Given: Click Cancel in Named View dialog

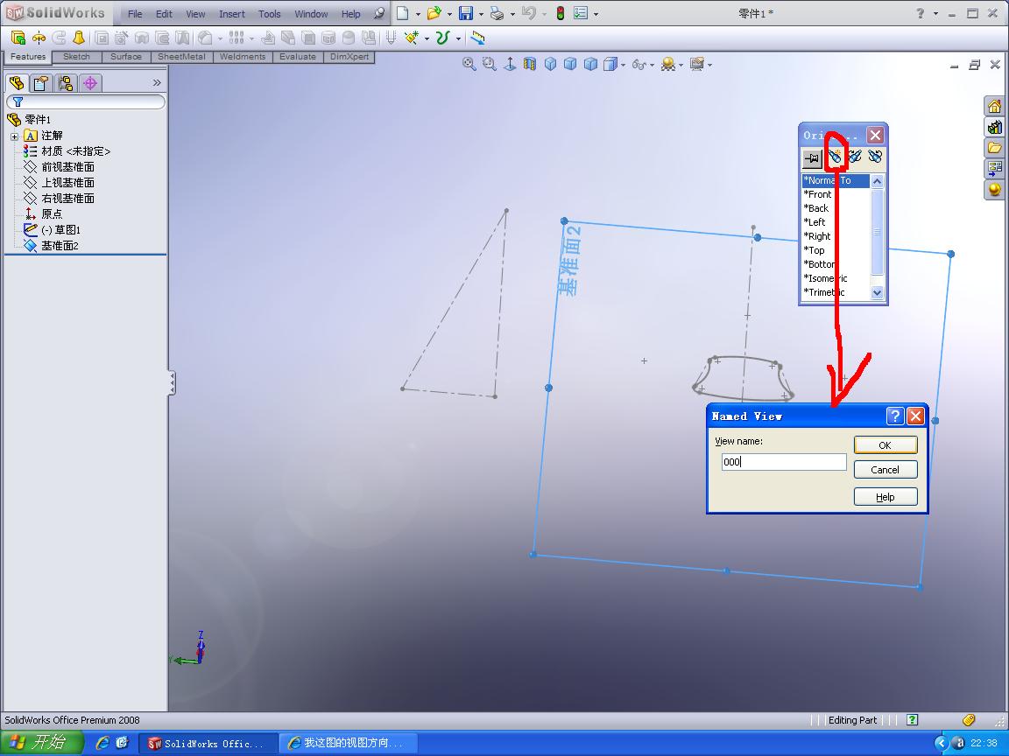Looking at the screenshot, I should pos(885,469).
